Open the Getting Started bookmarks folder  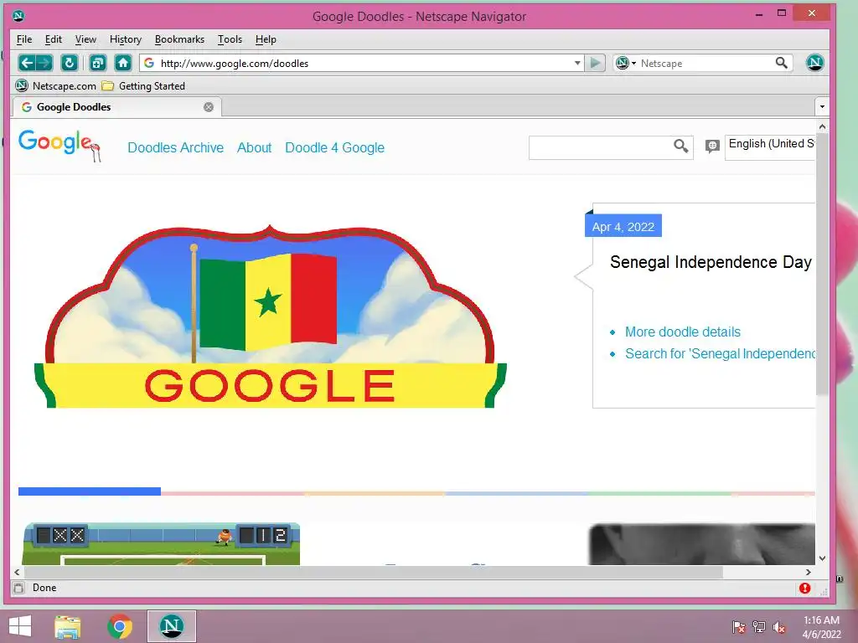[x=144, y=86]
